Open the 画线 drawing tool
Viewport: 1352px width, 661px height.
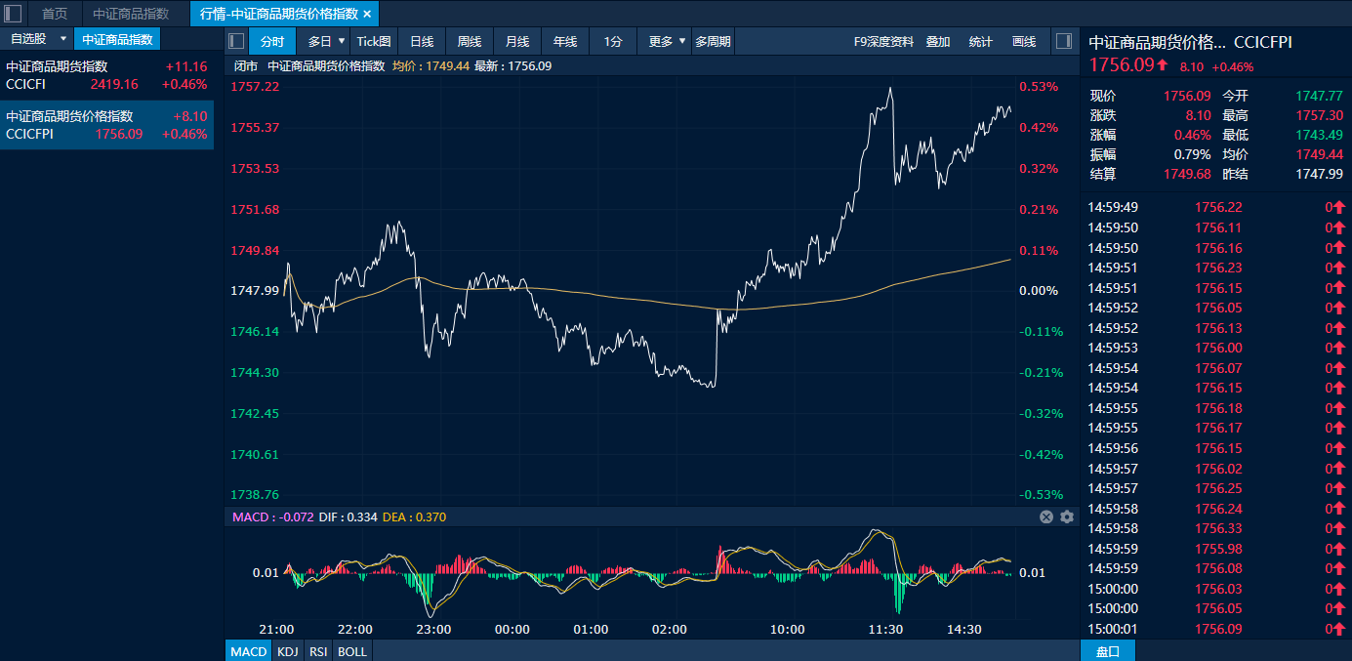coord(1024,41)
